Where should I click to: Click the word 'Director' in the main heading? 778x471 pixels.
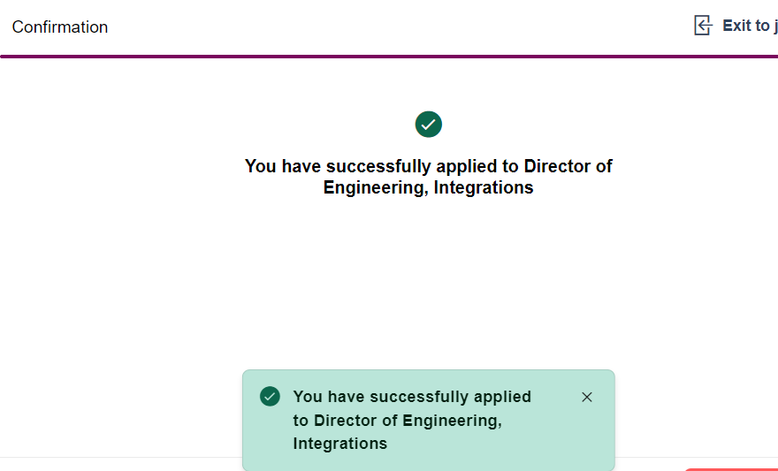[x=556, y=166]
